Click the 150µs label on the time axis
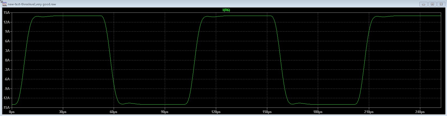This screenshot has height=116, width=447. (267, 112)
